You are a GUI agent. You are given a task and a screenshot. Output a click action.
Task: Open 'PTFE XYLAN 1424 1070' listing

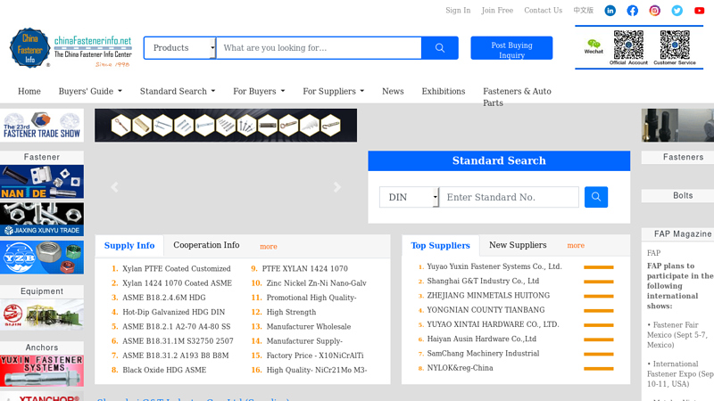[x=304, y=269]
